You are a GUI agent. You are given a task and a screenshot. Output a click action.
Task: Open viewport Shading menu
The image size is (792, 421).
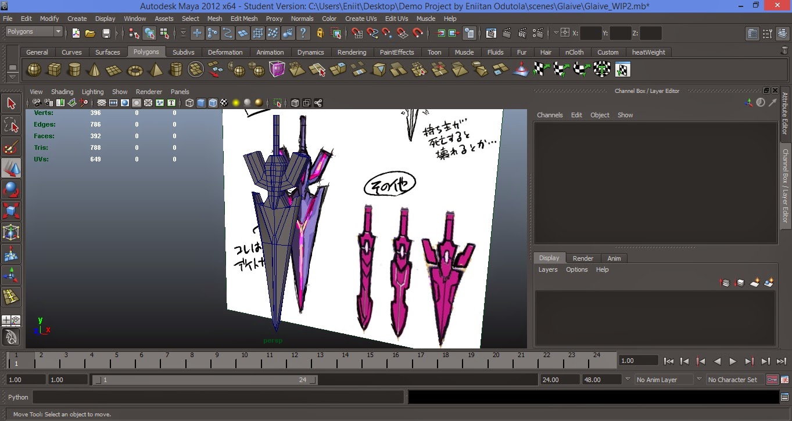[x=62, y=92]
